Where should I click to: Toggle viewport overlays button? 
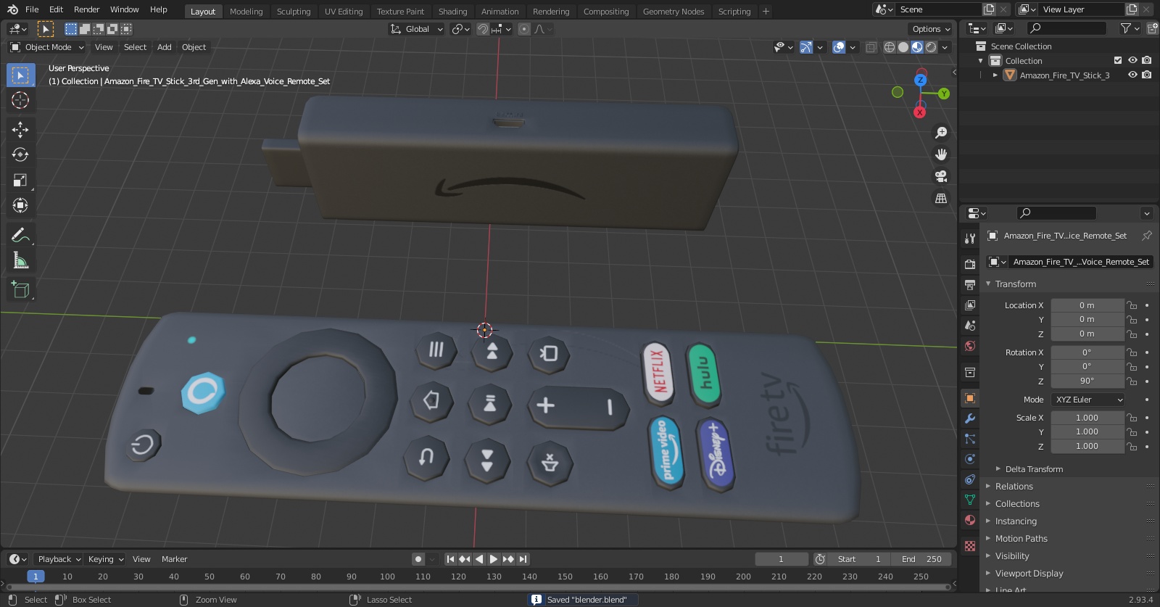(x=839, y=47)
